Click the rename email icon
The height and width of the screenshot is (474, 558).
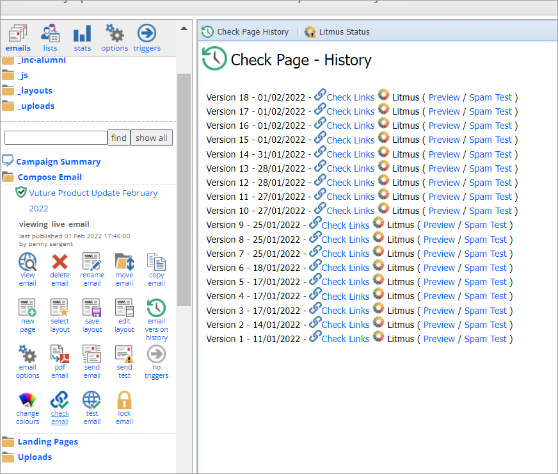click(92, 262)
